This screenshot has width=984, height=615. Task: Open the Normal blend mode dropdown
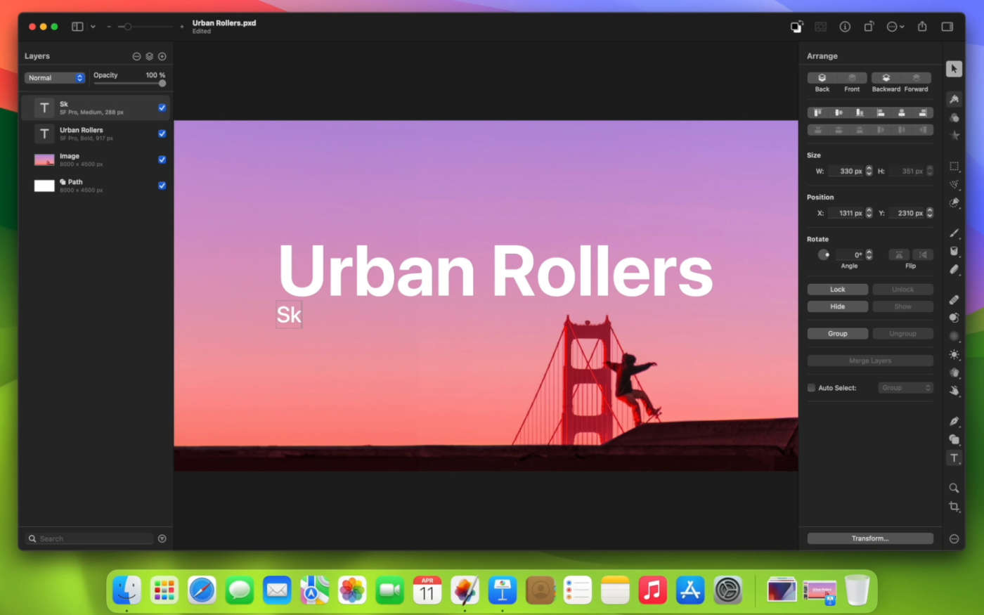point(56,78)
